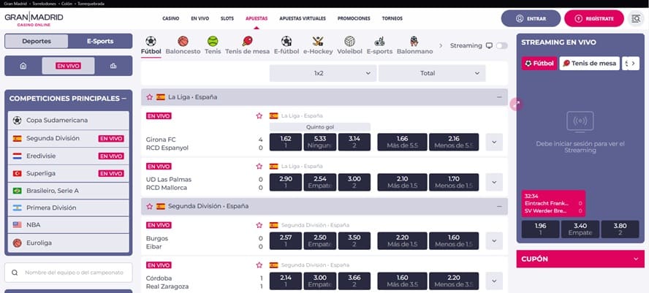The height and width of the screenshot is (293, 649).
Task: Open the podium rankings icon
Action: [113, 66]
